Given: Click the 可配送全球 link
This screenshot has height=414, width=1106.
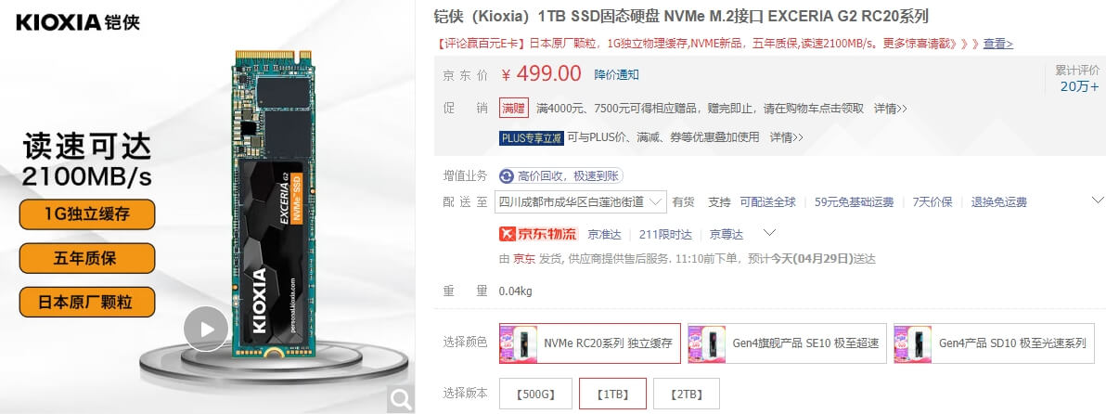Looking at the screenshot, I should 767,202.
